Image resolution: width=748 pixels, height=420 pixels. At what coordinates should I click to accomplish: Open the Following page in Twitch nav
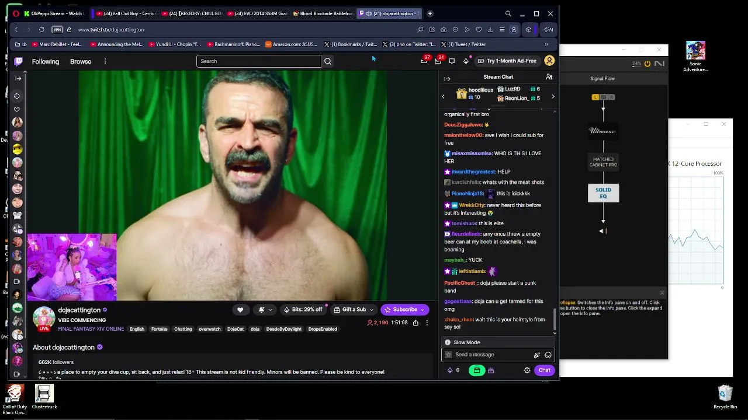click(x=46, y=61)
